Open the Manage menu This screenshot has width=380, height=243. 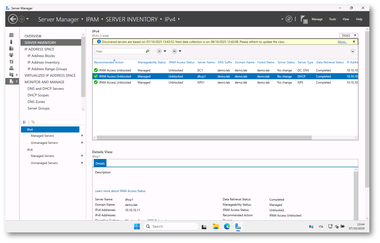coord(317,19)
